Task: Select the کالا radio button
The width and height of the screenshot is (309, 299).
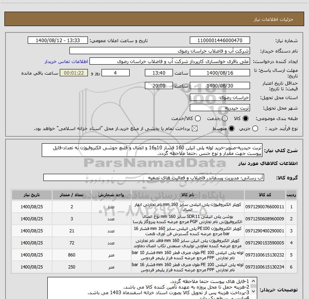Action: (x=246, y=118)
